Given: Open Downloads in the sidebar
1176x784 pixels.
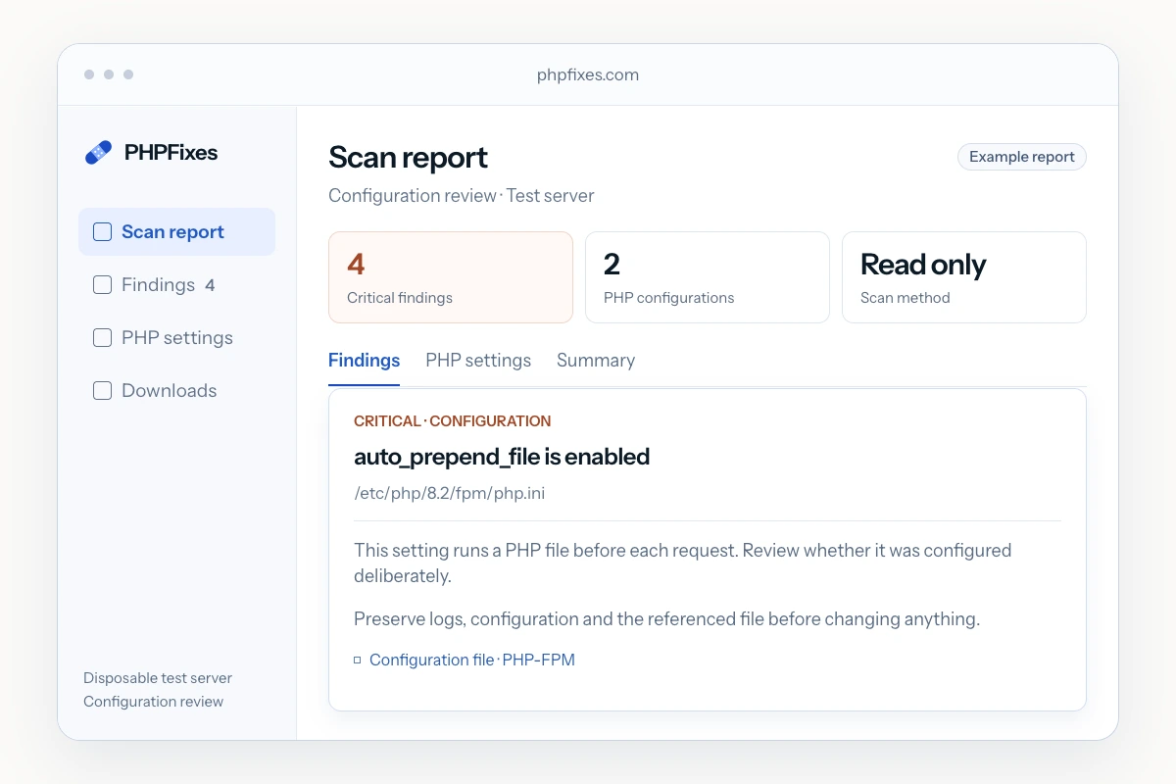Looking at the screenshot, I should (x=176, y=391).
